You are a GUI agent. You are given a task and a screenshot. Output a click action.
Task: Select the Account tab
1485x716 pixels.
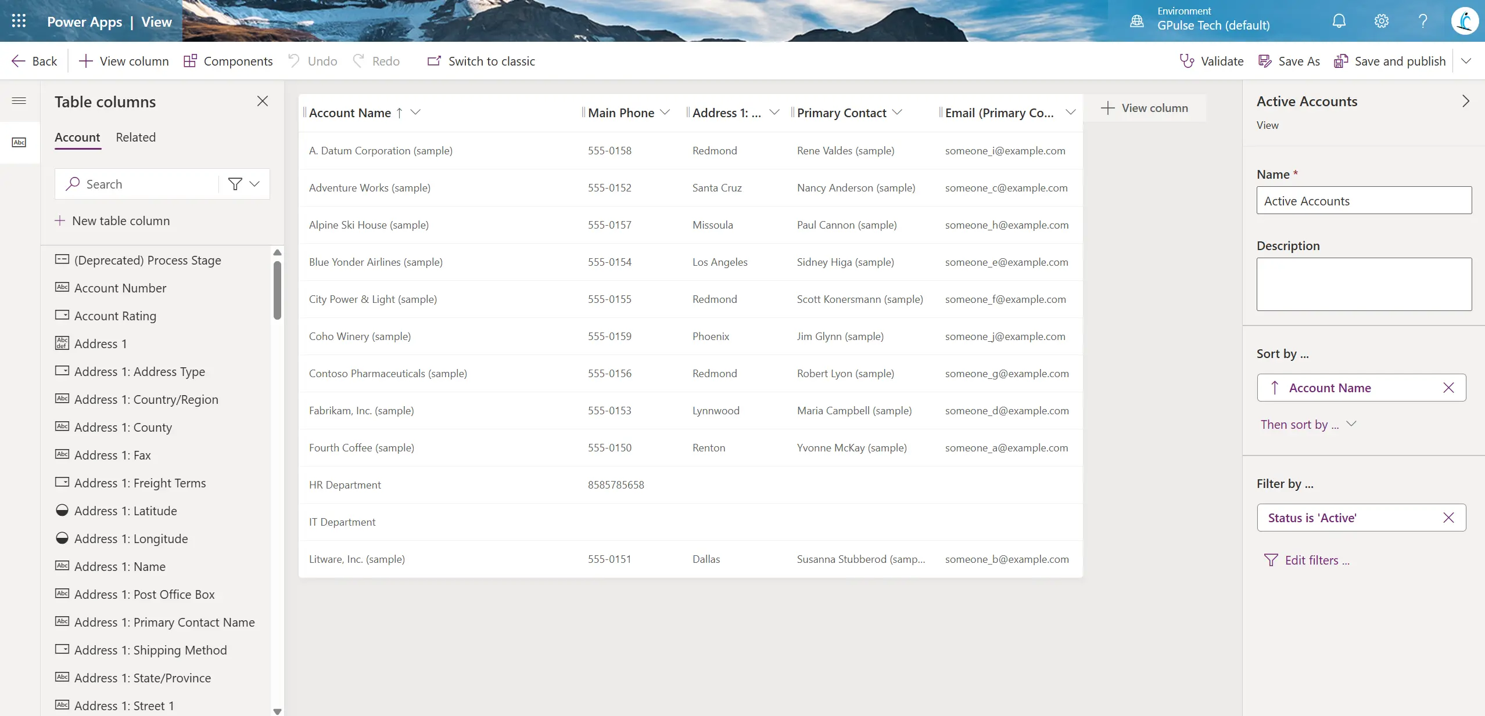[77, 137]
